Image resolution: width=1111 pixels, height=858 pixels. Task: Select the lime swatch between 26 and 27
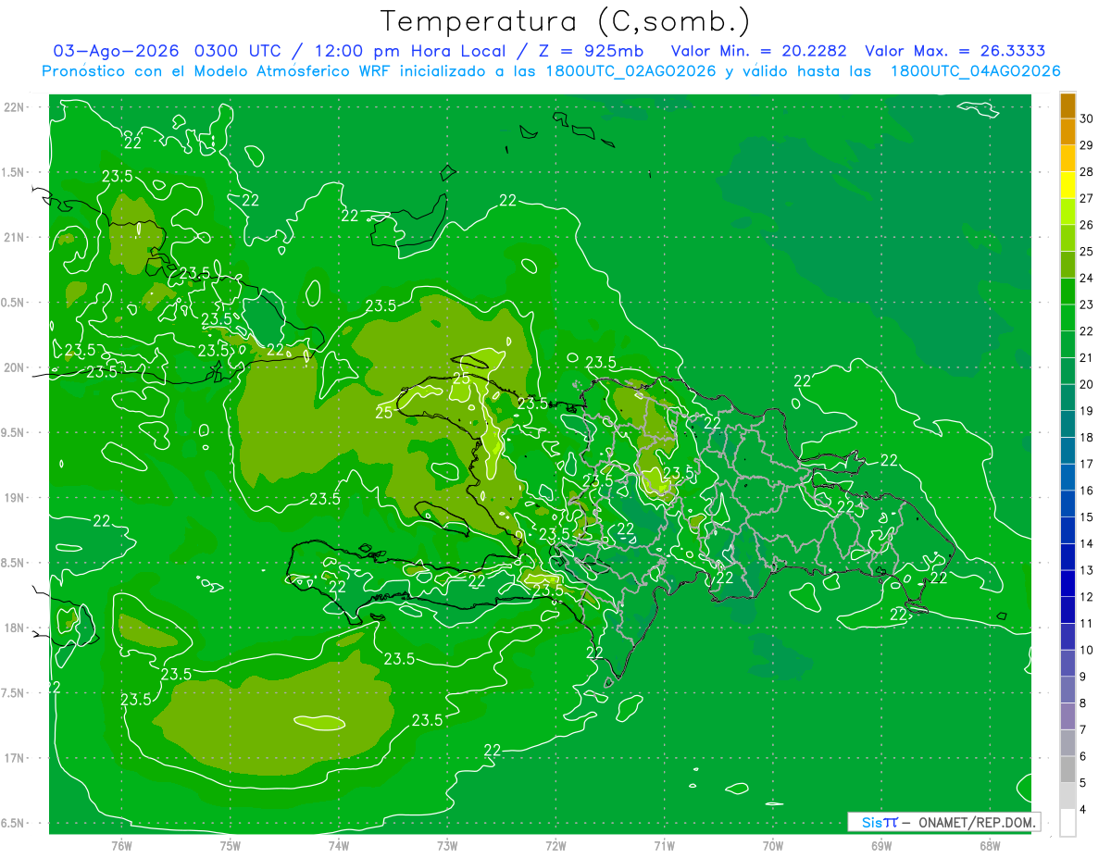(1067, 212)
